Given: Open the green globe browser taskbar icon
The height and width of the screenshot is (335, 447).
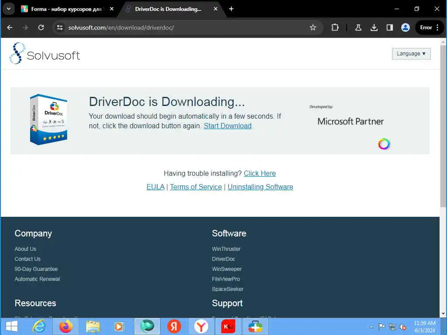Looking at the screenshot, I should click(x=147, y=326).
